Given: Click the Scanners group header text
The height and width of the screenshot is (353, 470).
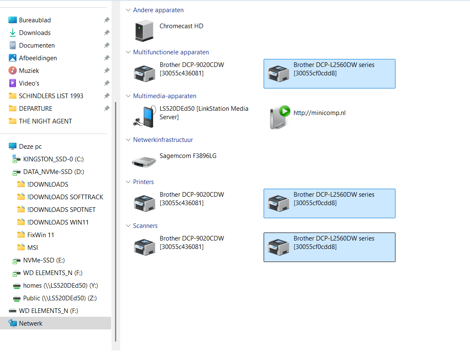Looking at the screenshot, I should click(x=145, y=225).
